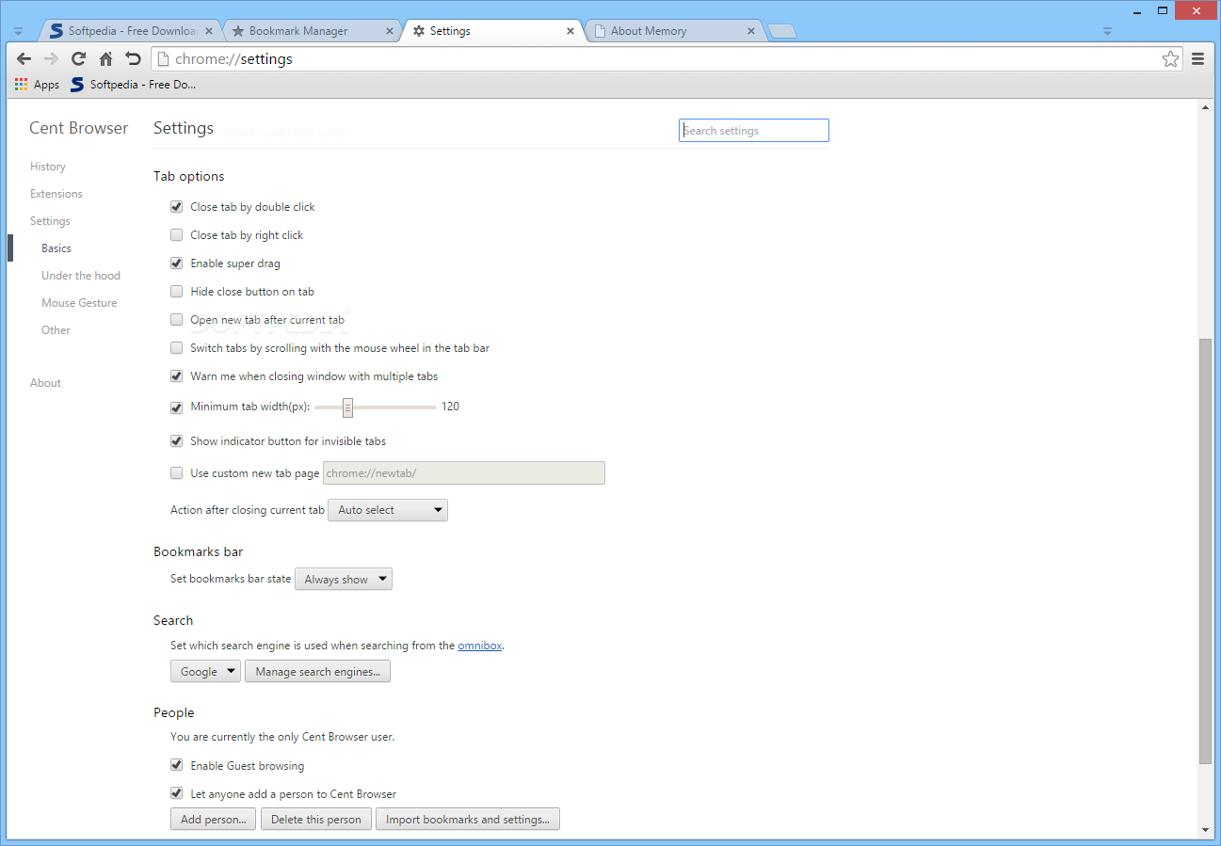Click the undo closed tab icon

click(x=133, y=59)
